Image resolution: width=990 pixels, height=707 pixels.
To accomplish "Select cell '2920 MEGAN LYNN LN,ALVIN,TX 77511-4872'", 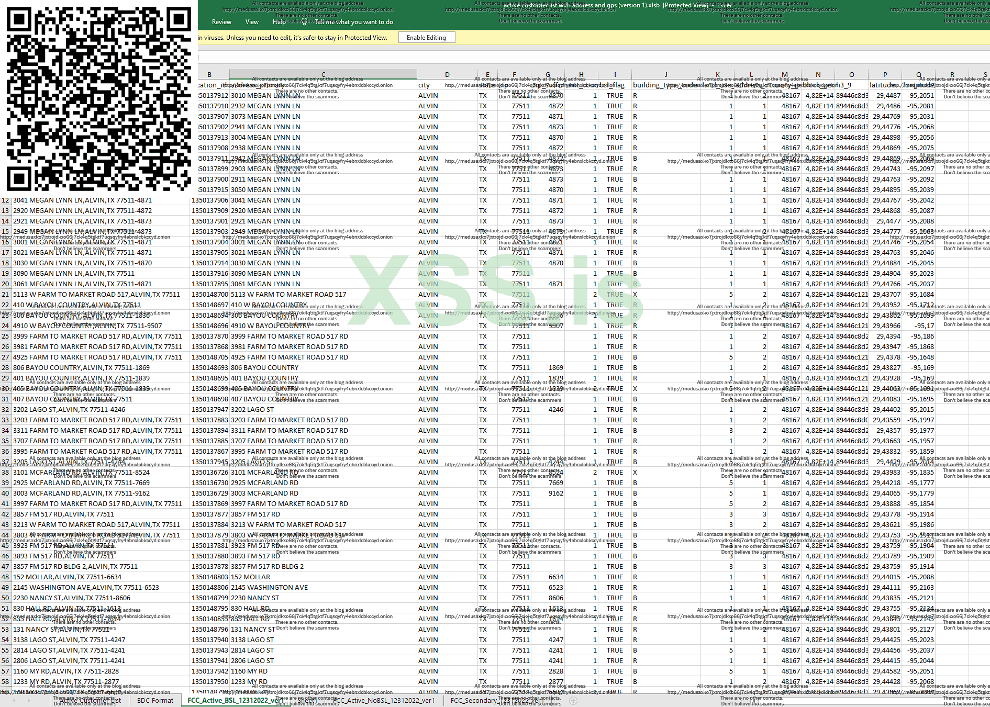I will (x=101, y=211).
